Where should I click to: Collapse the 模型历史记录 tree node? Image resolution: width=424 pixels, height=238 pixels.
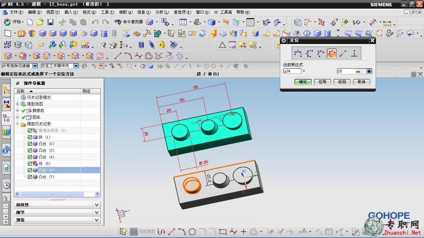pyautogui.click(x=18, y=124)
